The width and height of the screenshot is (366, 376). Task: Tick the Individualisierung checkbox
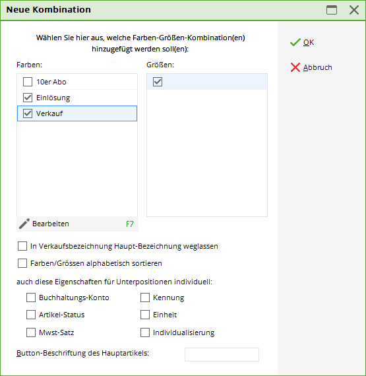(145, 332)
